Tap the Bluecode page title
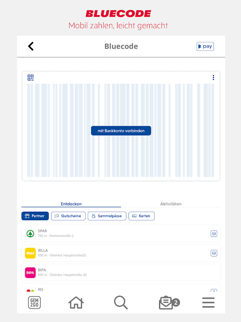Image resolution: width=241 pixels, height=322 pixels. [x=121, y=47]
